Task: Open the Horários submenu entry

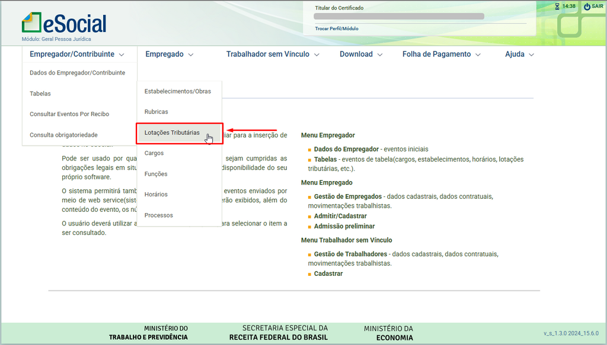Action: click(156, 195)
